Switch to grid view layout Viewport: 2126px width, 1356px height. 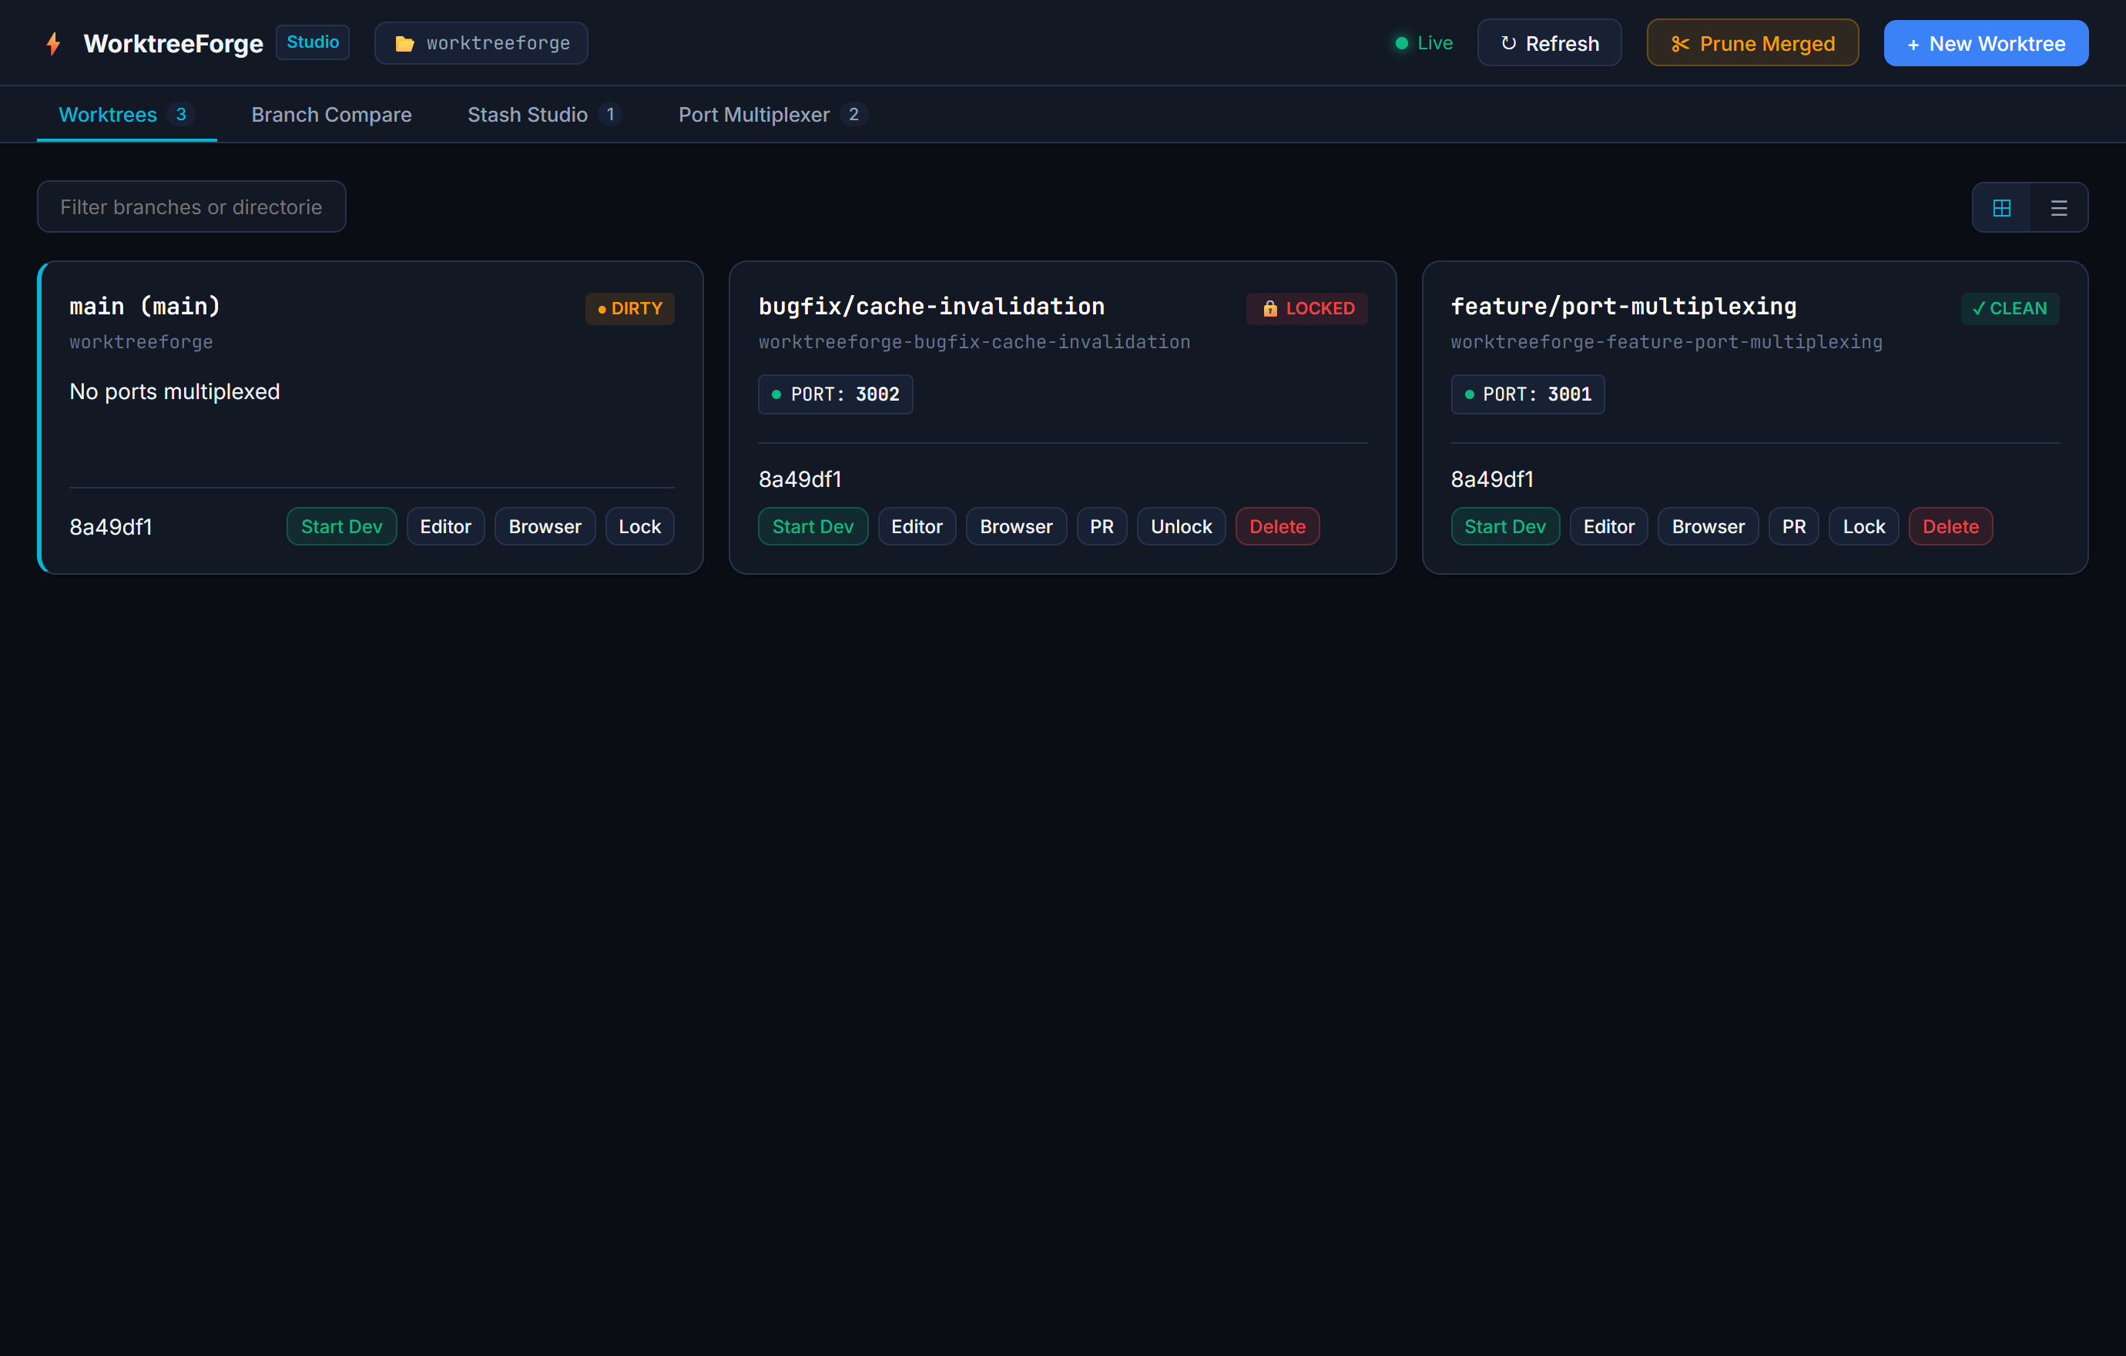coord(2001,207)
